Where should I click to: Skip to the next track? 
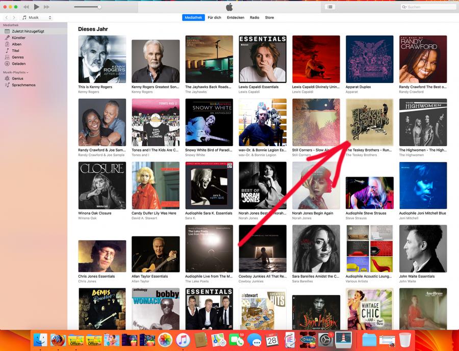pos(46,7)
